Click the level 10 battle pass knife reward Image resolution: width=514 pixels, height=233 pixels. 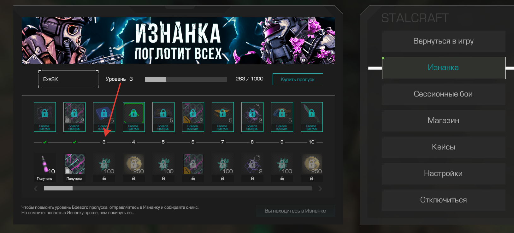point(312,117)
